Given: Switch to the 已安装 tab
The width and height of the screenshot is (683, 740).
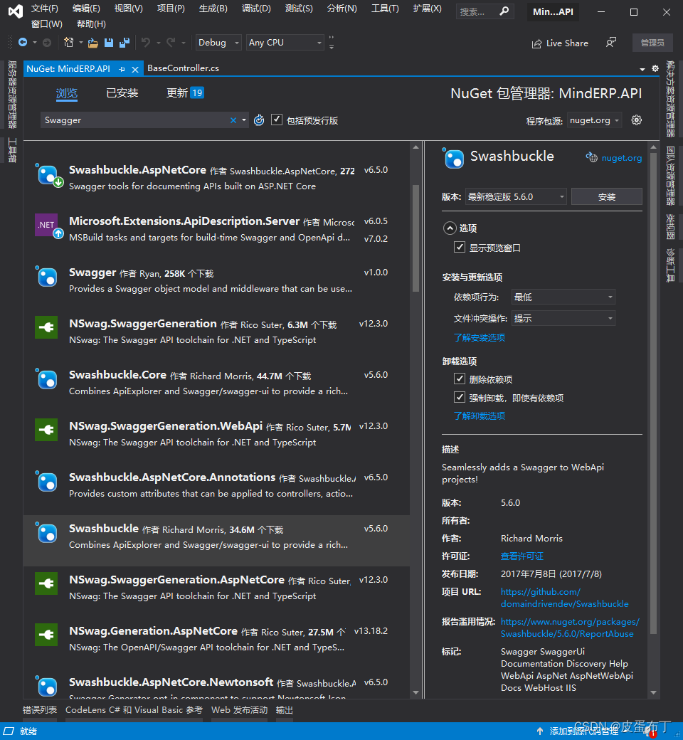Looking at the screenshot, I should click(x=122, y=93).
